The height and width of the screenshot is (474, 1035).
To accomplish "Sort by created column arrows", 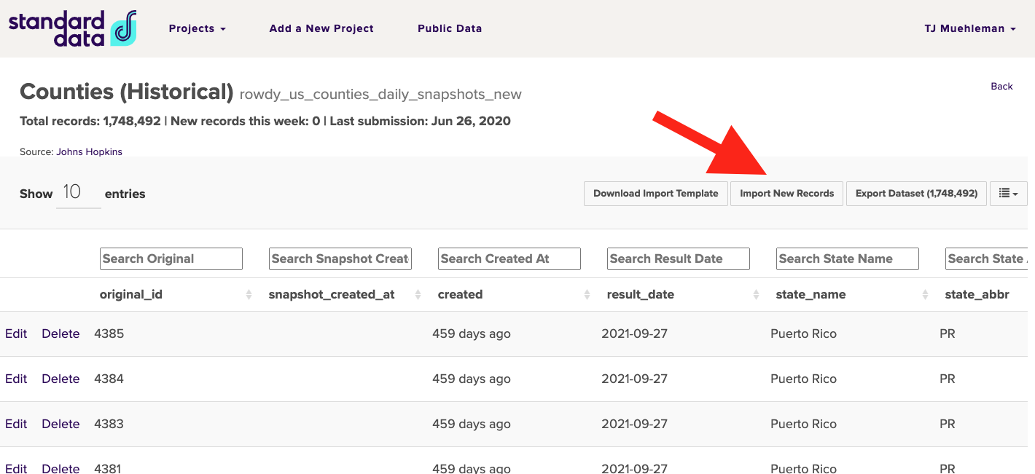I will 587,295.
